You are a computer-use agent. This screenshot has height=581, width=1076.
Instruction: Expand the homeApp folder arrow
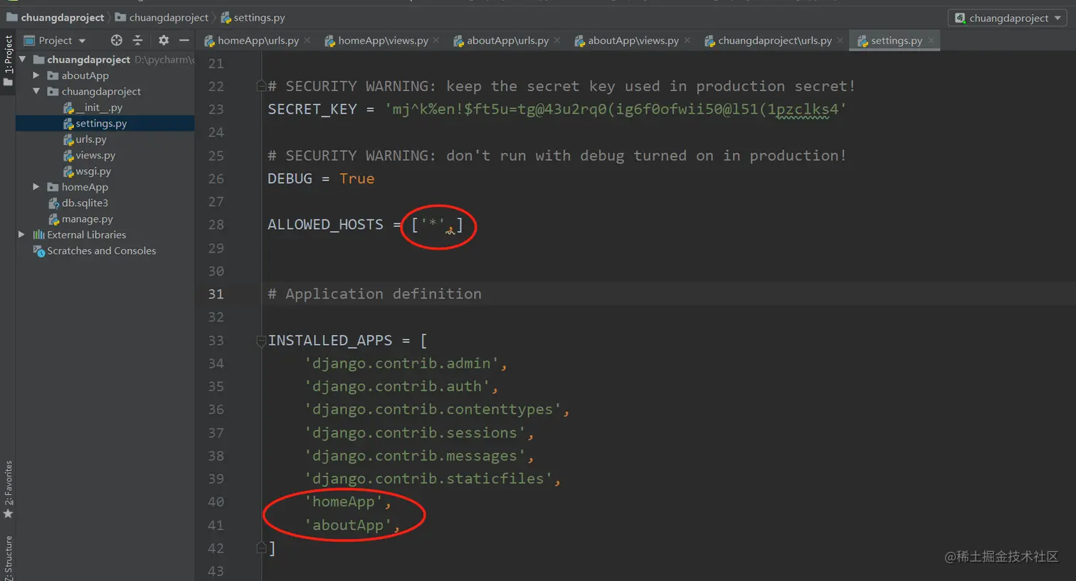[x=36, y=187]
